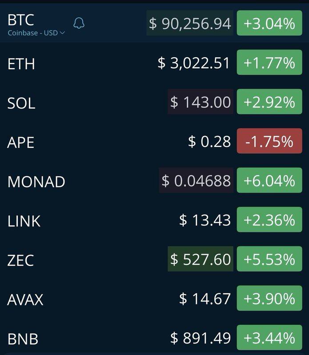
Task: Select the LINK ticker
Action: click(24, 220)
